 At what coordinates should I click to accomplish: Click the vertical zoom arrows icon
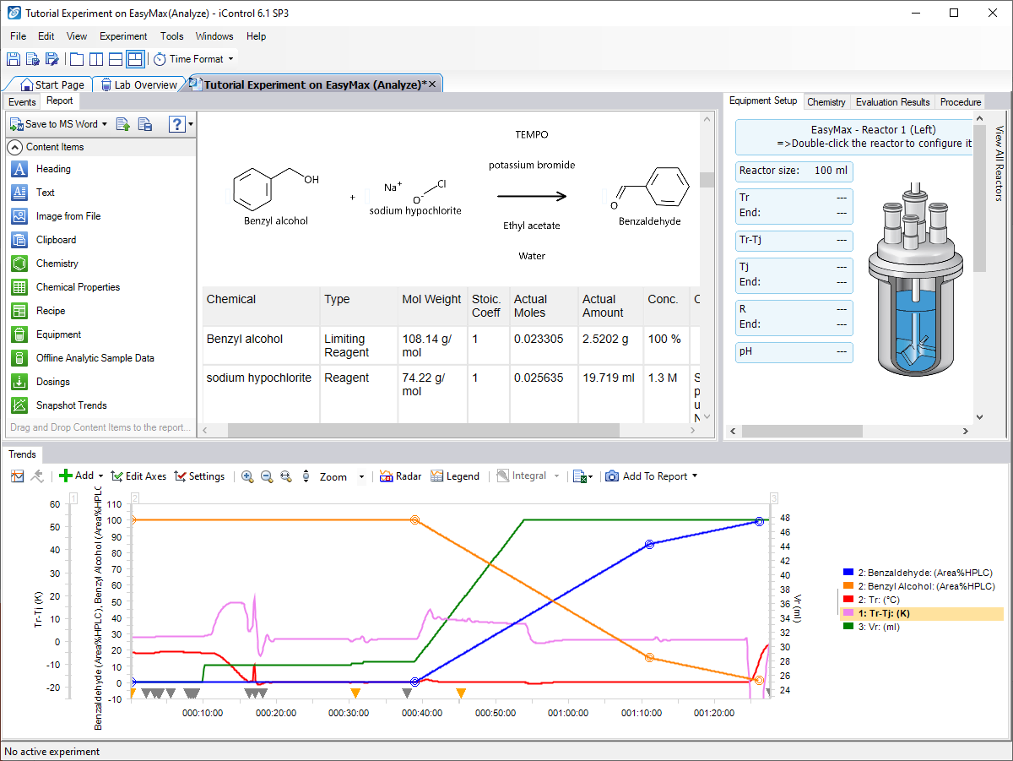(306, 476)
